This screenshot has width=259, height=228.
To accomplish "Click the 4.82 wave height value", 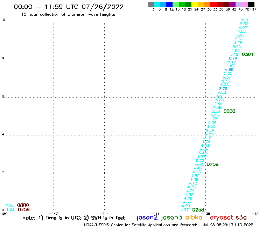I will pyautogui.click(x=195, y=176).
